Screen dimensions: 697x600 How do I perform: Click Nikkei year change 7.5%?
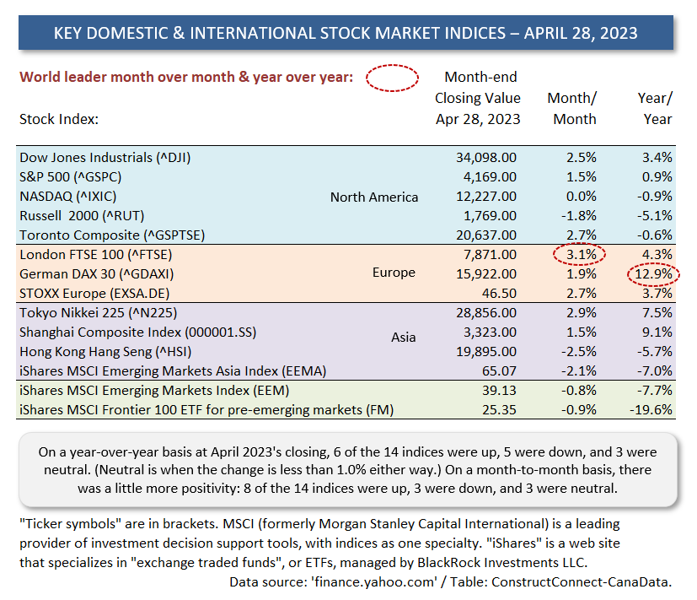coord(657,313)
